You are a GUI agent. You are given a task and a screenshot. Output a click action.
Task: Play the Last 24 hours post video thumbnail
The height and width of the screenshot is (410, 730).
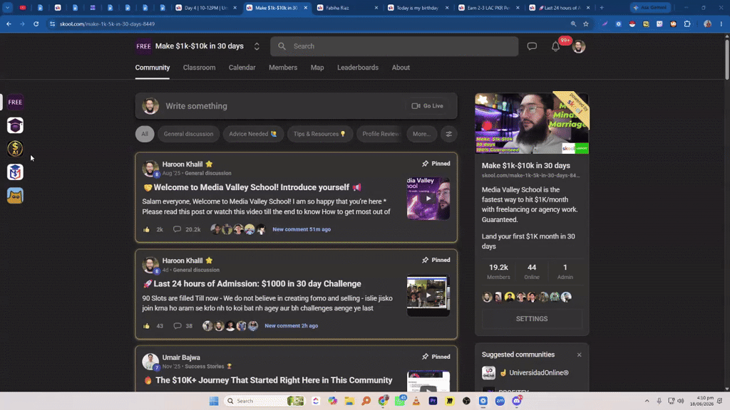pyautogui.click(x=428, y=295)
